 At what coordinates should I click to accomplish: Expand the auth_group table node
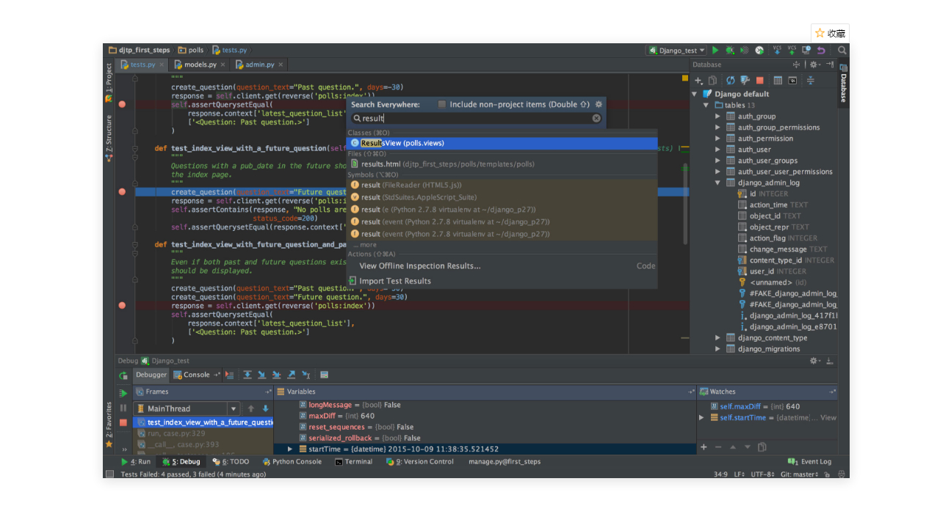718,116
